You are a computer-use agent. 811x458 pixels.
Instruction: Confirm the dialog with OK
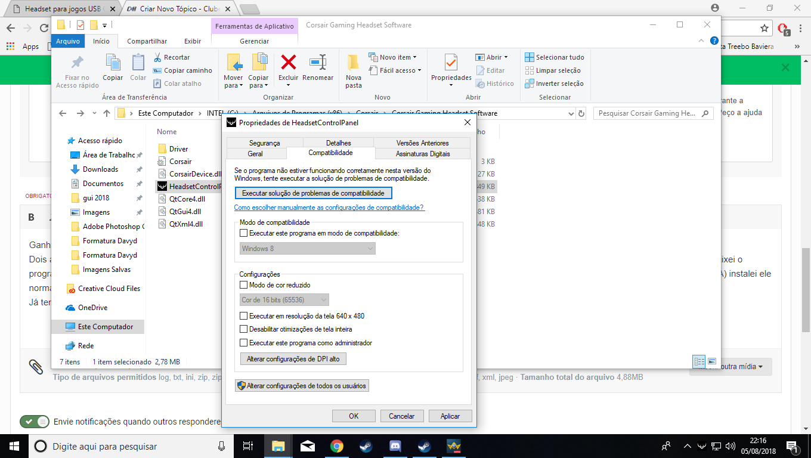click(x=354, y=416)
